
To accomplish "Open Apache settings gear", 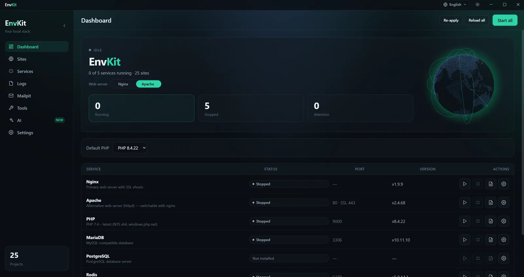I will [x=504, y=203].
